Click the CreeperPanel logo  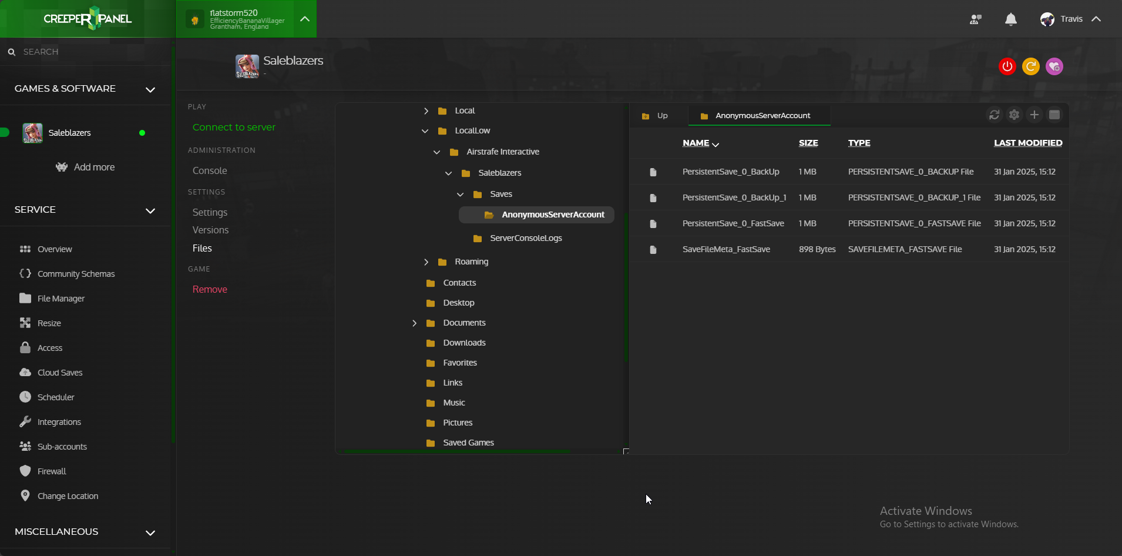tap(88, 19)
